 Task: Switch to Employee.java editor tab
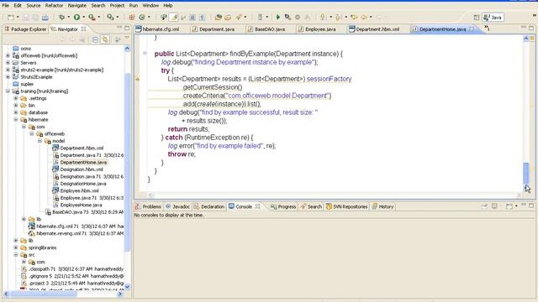click(x=317, y=29)
